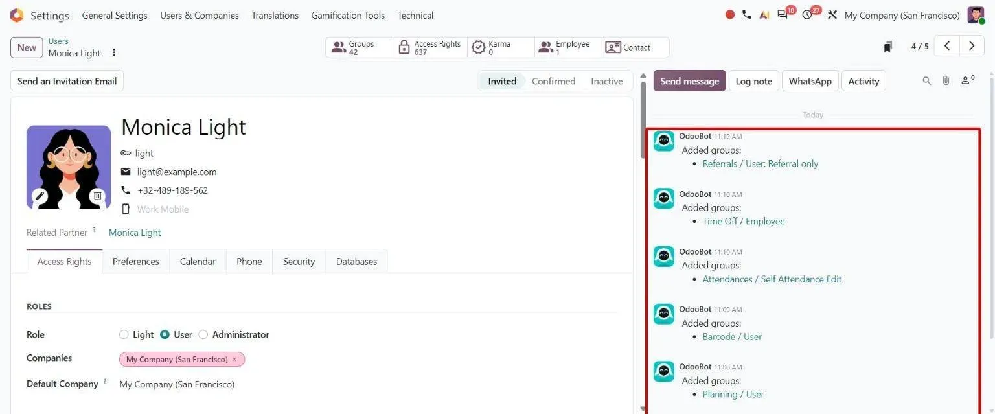Click the New button
Viewport: 995px width, 414px height.
coord(27,47)
